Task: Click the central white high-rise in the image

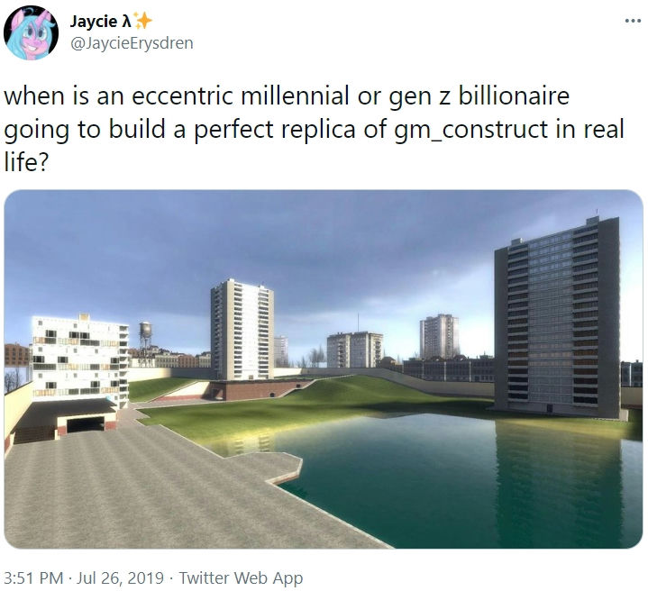Action: pos(242,330)
